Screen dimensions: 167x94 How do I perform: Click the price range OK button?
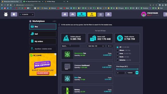[137, 73]
